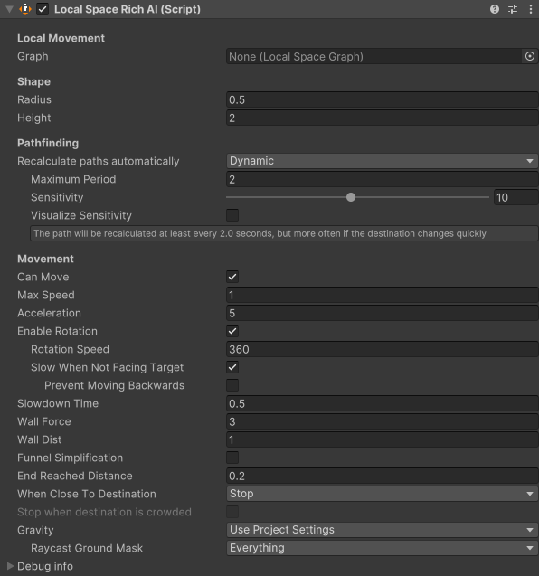Screen dimensions: 539x576
Task: Click the Local Space Rich AI script icon
Action: [25, 9]
